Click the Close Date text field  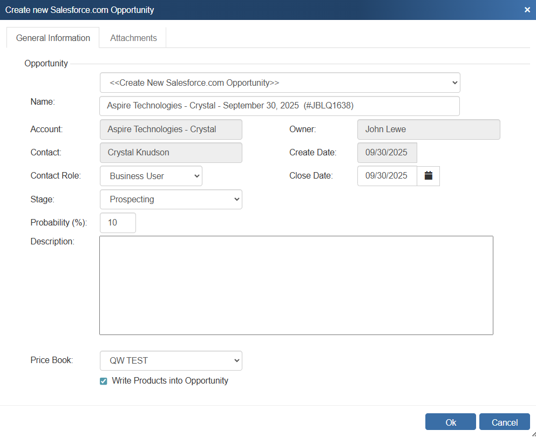(387, 176)
